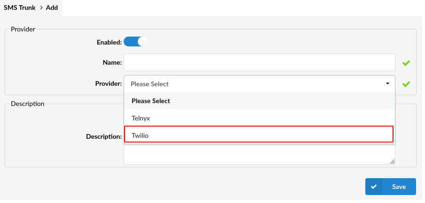
Task: Choose the 'Please Select' list option
Action: click(259, 101)
